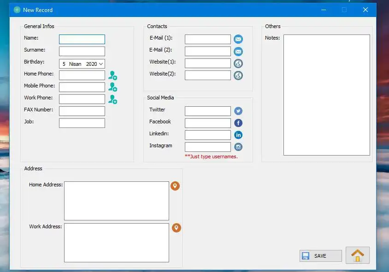Open the Birthday date picker dropdown
The image size is (389, 272).
(101, 64)
